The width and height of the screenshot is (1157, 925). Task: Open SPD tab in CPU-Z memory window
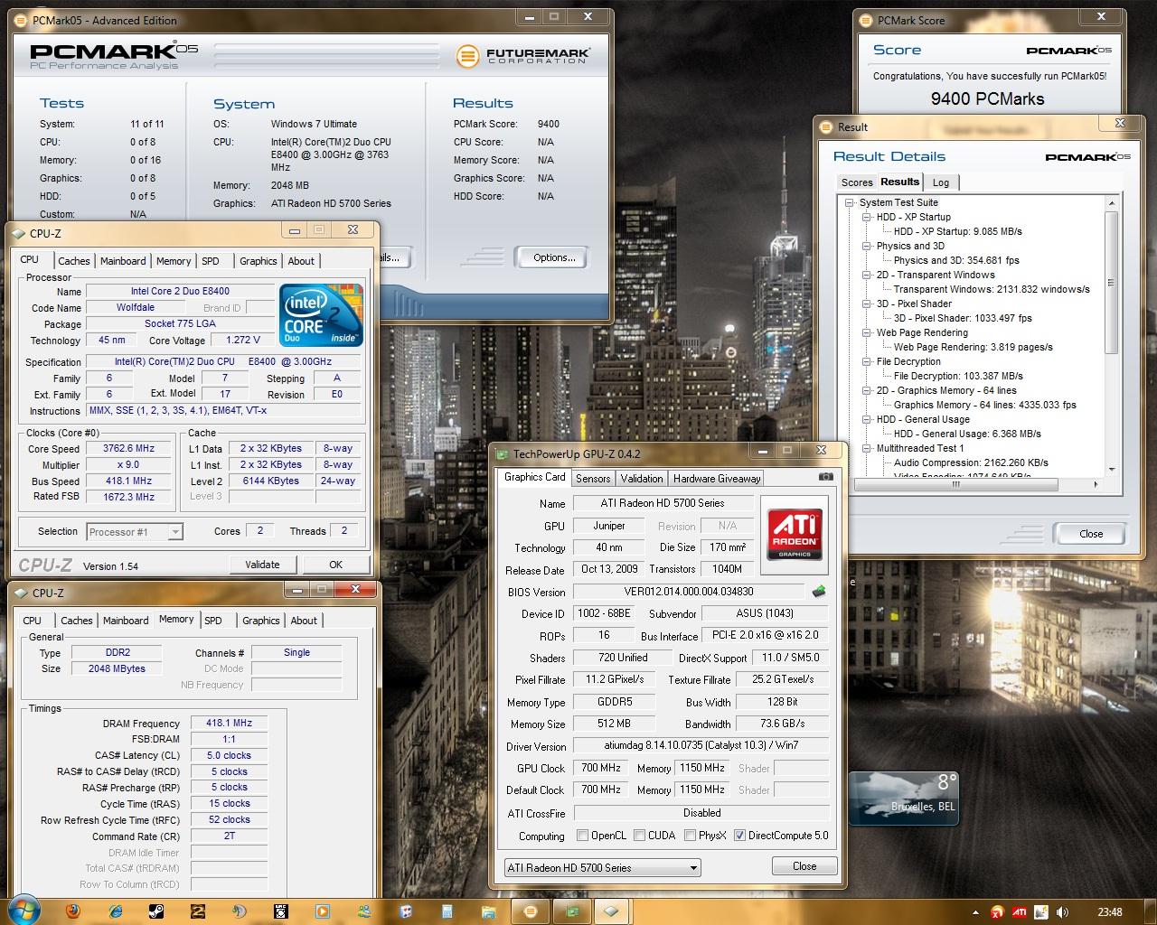(x=213, y=621)
